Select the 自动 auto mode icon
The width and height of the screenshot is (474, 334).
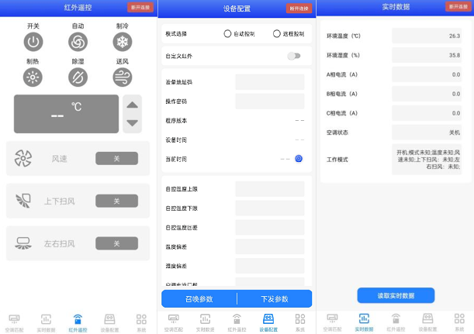(78, 42)
